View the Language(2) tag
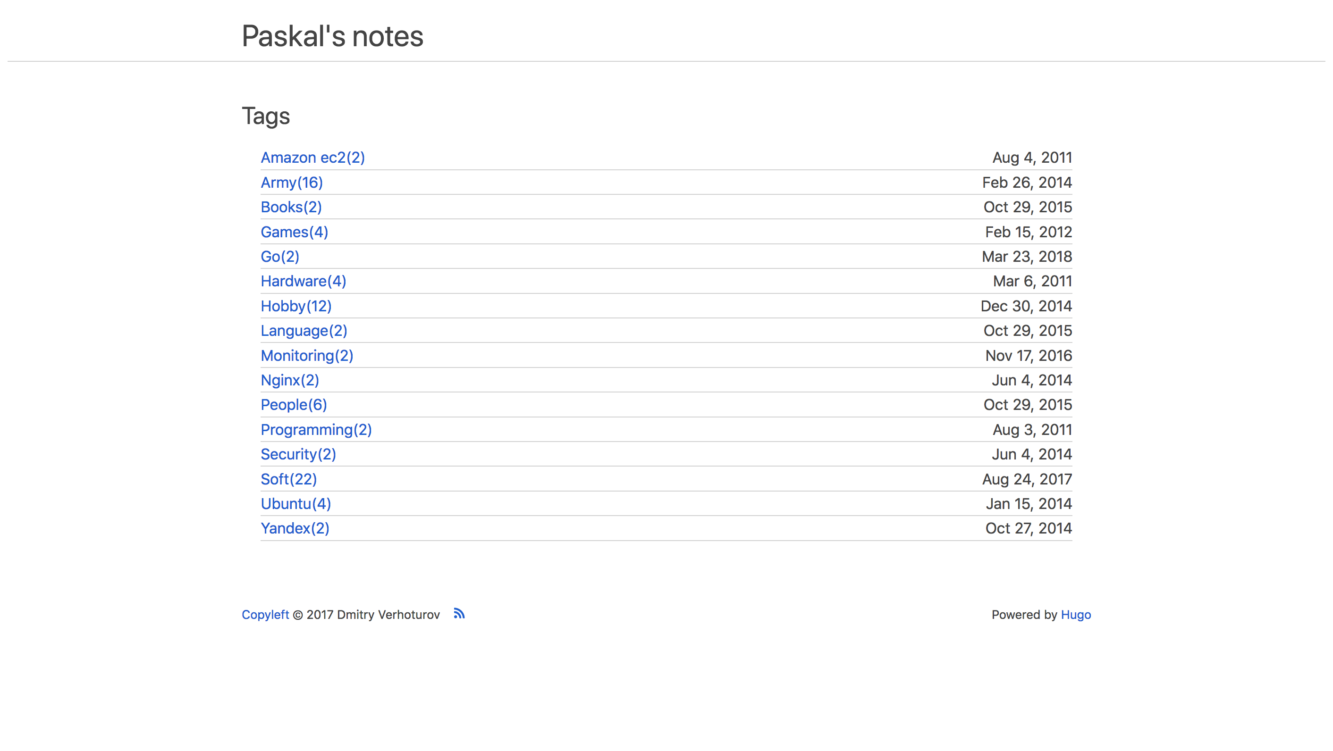 pos(304,331)
